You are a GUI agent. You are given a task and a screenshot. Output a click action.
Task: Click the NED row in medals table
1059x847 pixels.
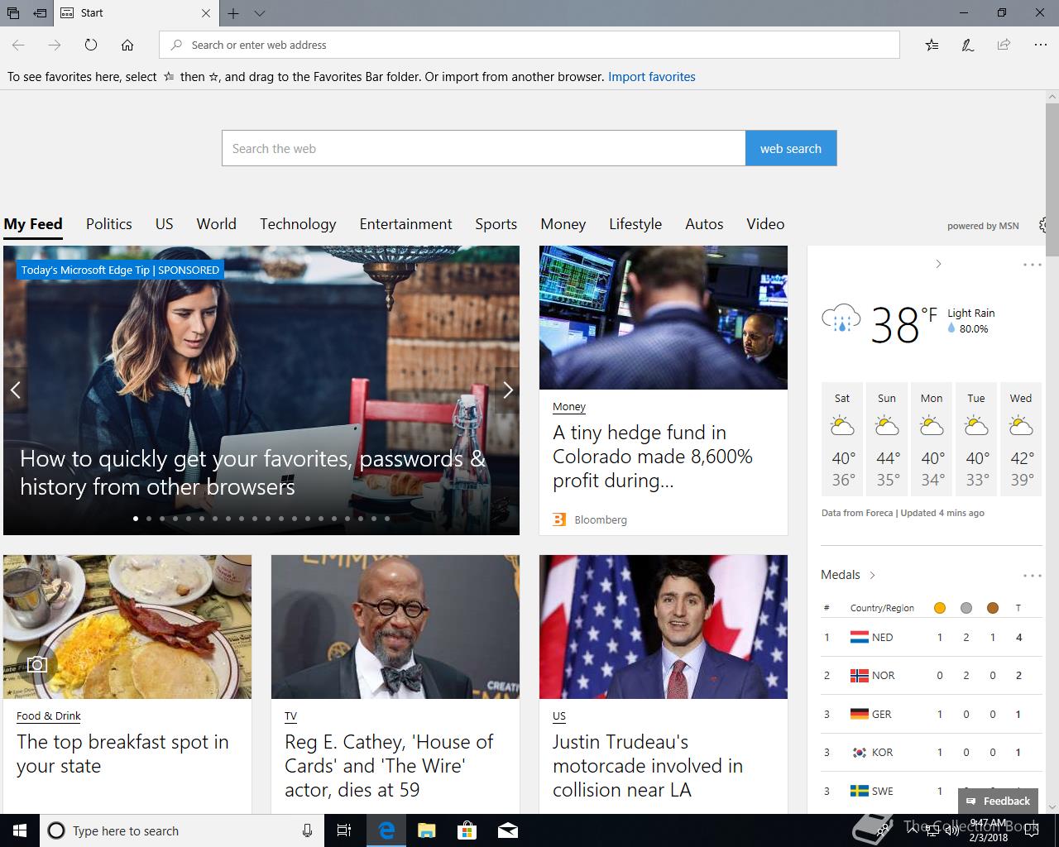pos(932,638)
